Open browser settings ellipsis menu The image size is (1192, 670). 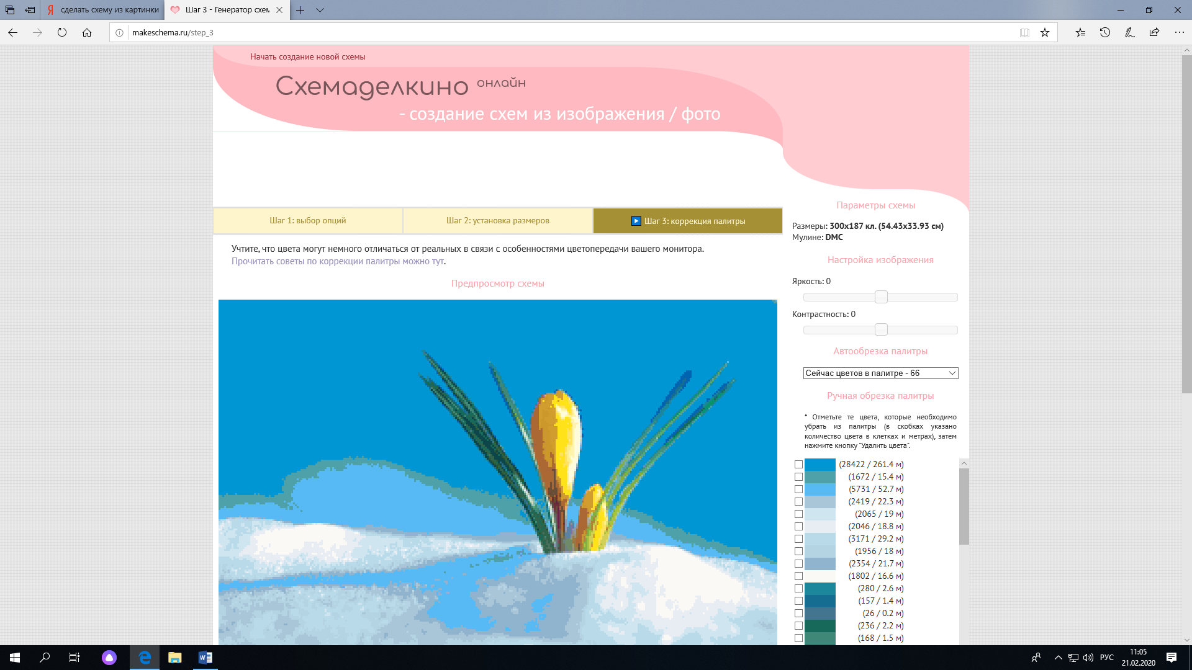[1179, 33]
